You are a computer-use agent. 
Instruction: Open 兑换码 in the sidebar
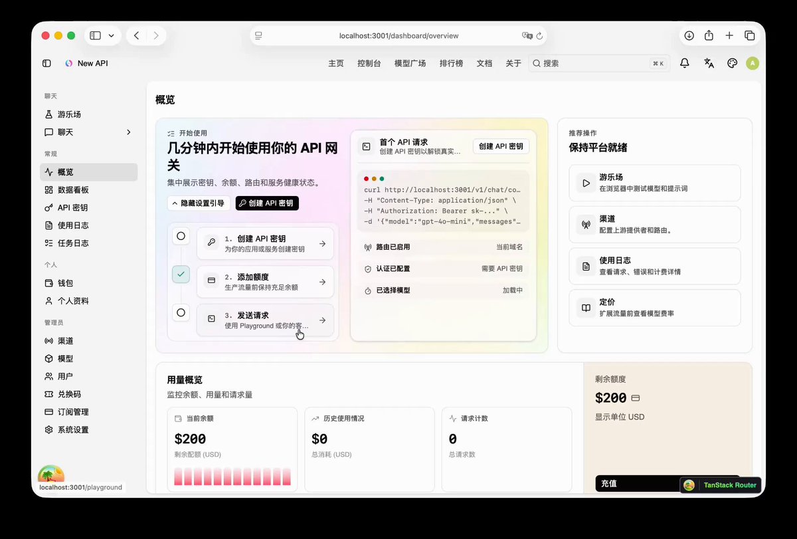88,394
